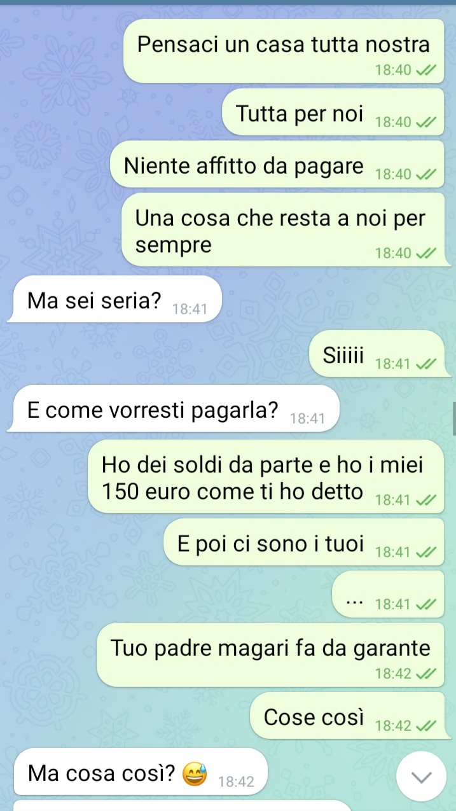Tap double checkmark beside 'Tutta per noi'
The width and height of the screenshot is (456, 811).
[425, 122]
